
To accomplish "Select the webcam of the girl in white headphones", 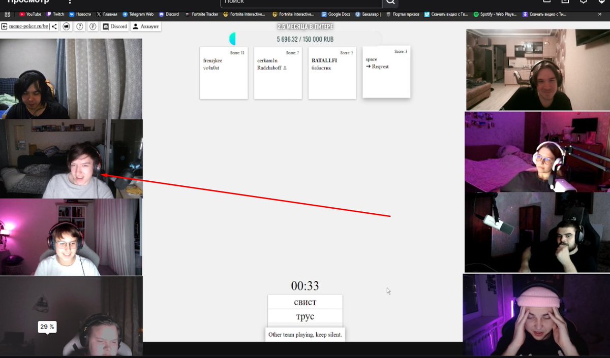I will tap(537, 152).
